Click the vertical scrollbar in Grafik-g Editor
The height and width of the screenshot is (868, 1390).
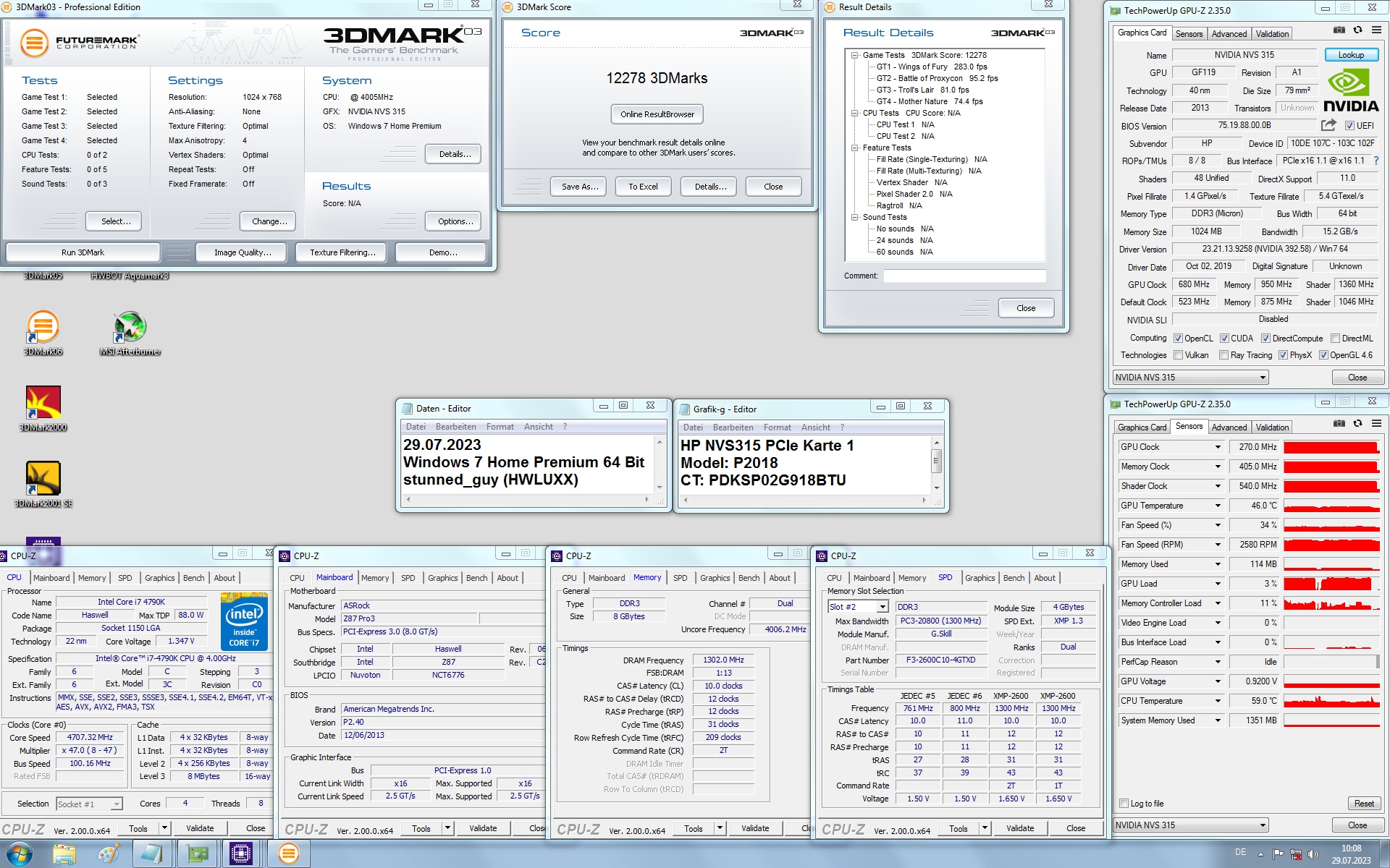936,464
